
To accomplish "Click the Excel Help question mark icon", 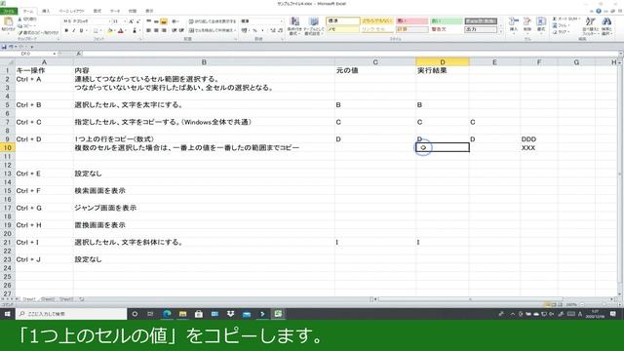I will [599, 11].
